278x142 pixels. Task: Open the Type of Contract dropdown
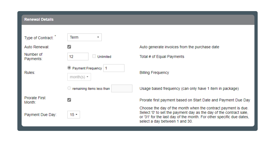click(84, 37)
